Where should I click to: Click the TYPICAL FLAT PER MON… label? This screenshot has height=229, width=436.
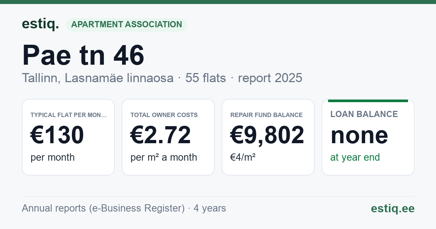click(x=69, y=115)
